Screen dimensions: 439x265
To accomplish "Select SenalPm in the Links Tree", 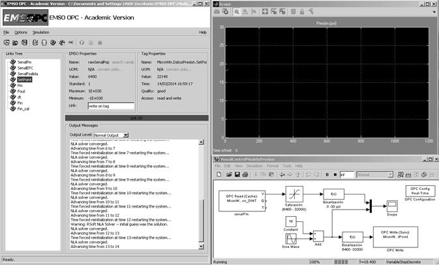I will pyautogui.click(x=25, y=62).
